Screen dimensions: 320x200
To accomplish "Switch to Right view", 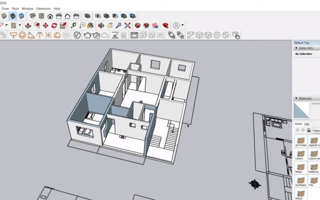I will (59, 16).
